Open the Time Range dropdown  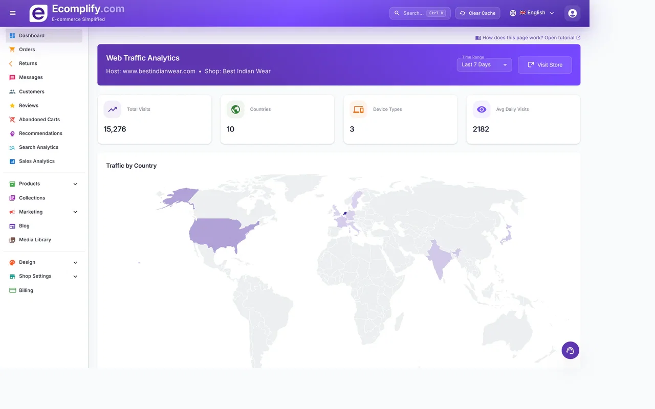pos(484,64)
